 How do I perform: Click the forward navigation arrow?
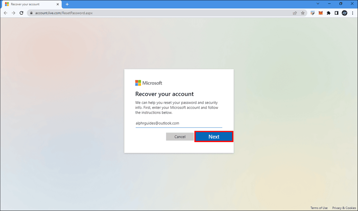pyautogui.click(x=13, y=13)
